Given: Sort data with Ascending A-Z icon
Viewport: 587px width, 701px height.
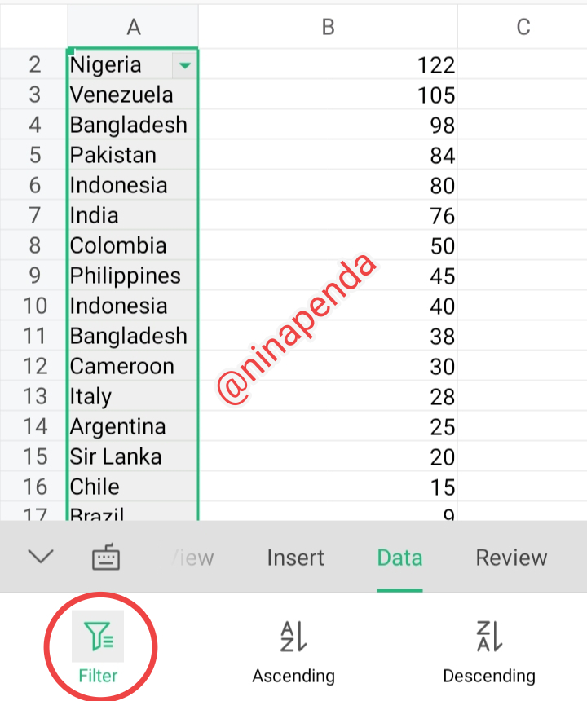Looking at the screenshot, I should pyautogui.click(x=293, y=637).
